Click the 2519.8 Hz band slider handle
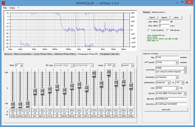195x127 pixels. [94, 74]
